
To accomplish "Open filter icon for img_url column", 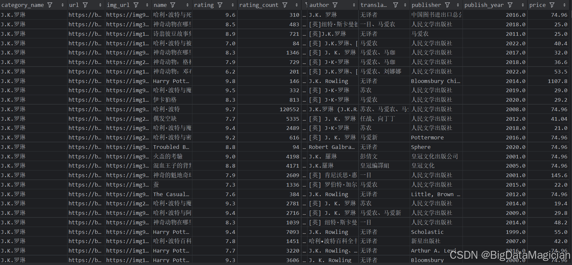I will pos(136,5).
